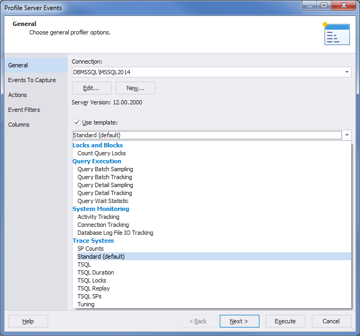Click the Edit... connection button
Viewport: 360px width, 336px height.
click(x=92, y=88)
